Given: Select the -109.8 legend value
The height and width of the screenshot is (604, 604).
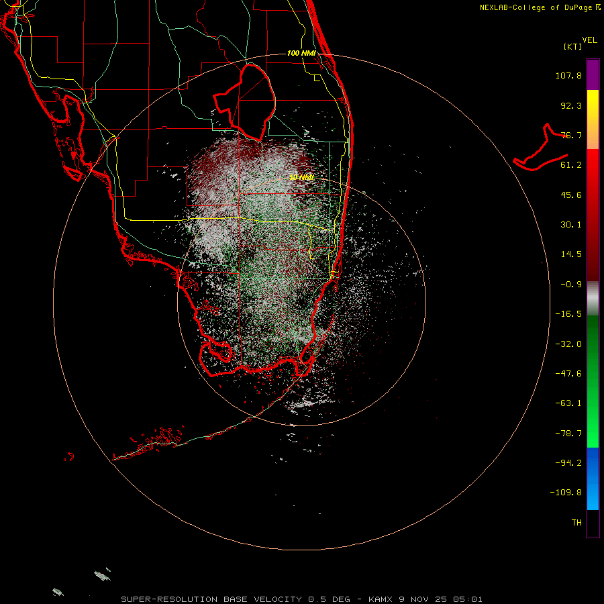Looking at the screenshot, I should point(566,493).
